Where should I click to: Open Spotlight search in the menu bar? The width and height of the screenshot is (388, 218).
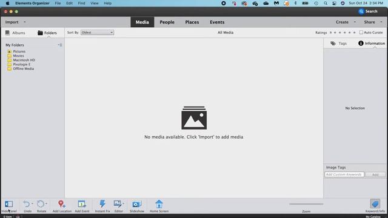(x=326, y=3)
